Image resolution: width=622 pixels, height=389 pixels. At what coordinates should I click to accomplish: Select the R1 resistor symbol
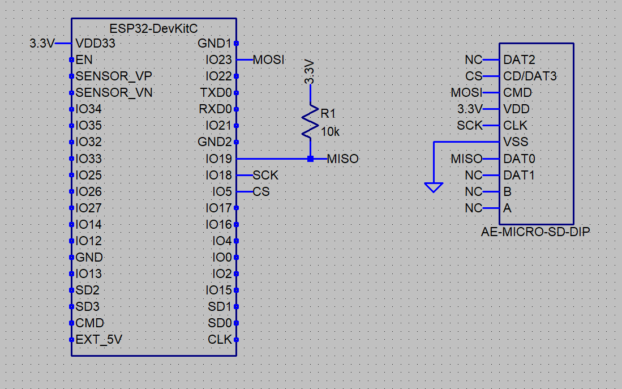tap(310, 122)
